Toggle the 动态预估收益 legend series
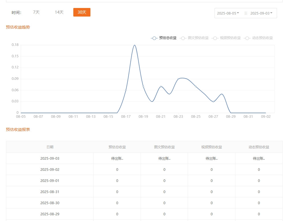Viewport: 285px width, 221px height. point(258,38)
